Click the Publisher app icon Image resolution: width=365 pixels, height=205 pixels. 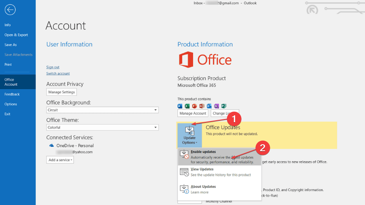click(x=224, y=106)
